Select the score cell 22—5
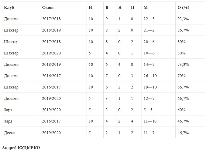Image resolution: width=205 pixels, height=153 pixels. tap(149, 19)
